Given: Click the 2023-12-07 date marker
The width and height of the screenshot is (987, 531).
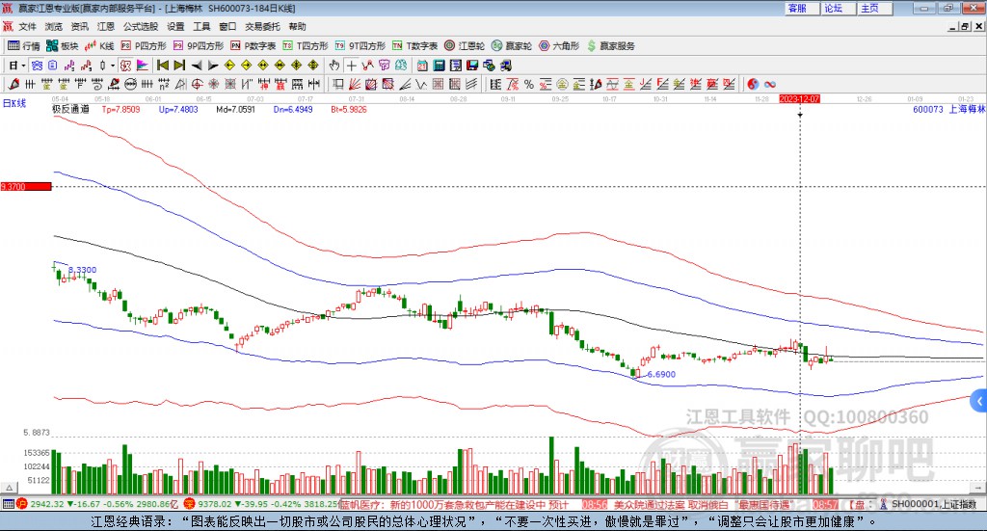Looking at the screenshot, I should (799, 99).
